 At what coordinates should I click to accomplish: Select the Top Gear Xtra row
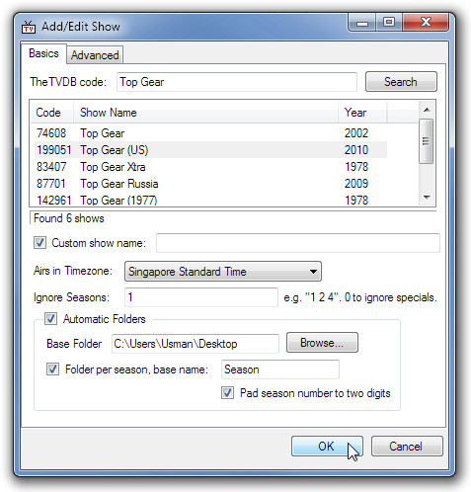(x=210, y=167)
